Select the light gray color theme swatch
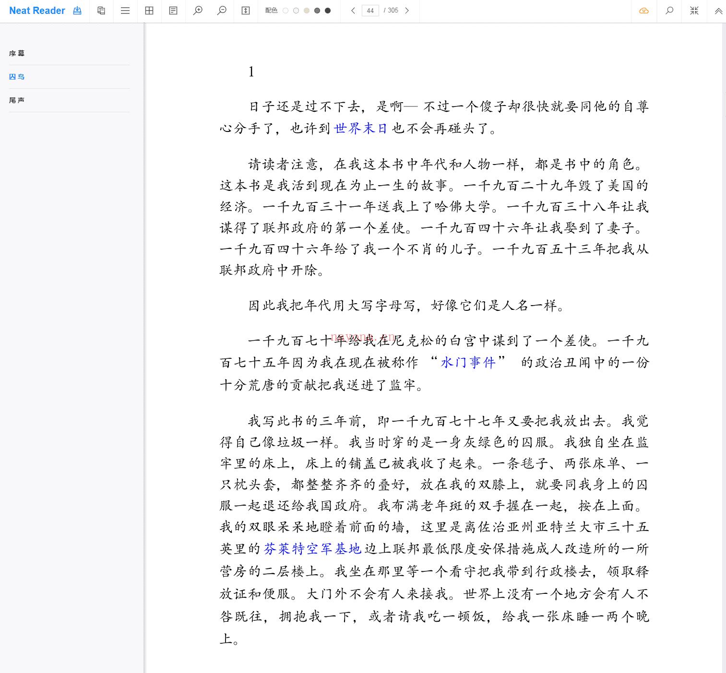This screenshot has width=726, height=673. coord(296,11)
